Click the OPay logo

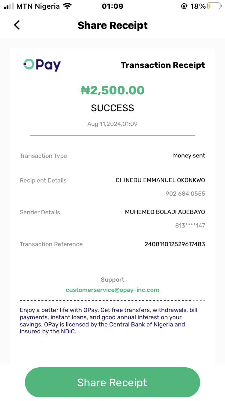[42, 65]
